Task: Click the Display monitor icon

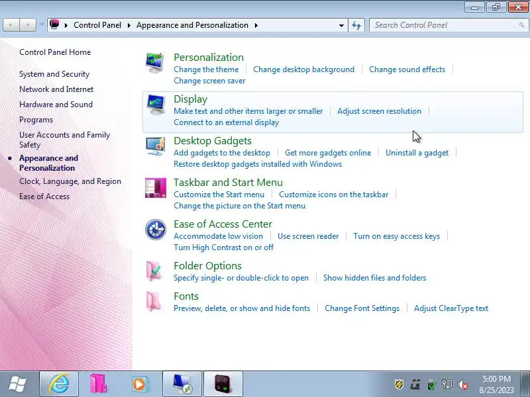Action: coord(155,105)
